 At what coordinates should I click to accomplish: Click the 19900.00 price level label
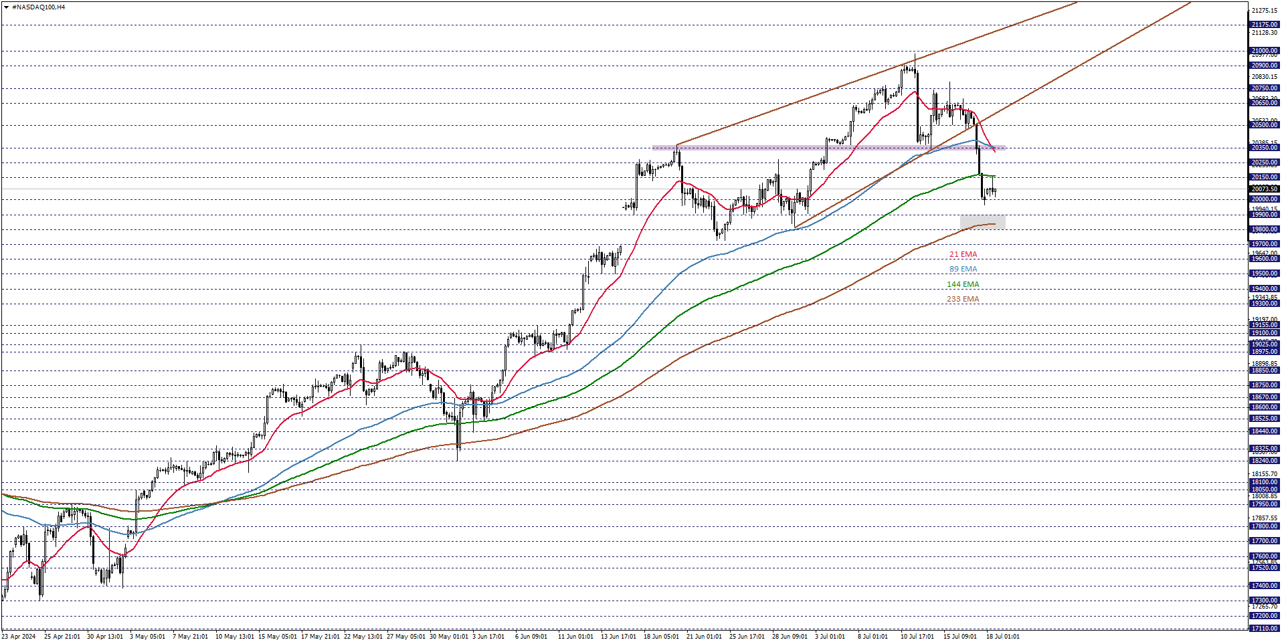pyautogui.click(x=1265, y=215)
